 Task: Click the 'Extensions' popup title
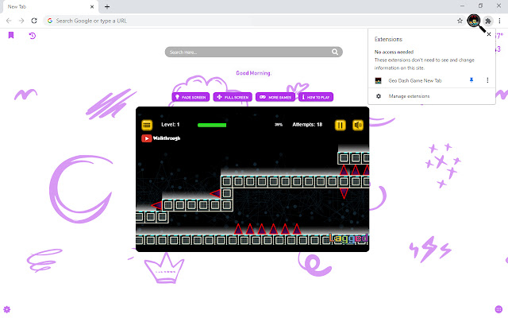coord(388,39)
